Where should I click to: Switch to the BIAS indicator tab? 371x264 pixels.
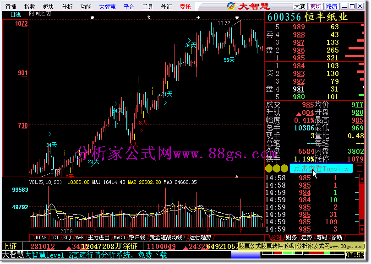(41, 237)
